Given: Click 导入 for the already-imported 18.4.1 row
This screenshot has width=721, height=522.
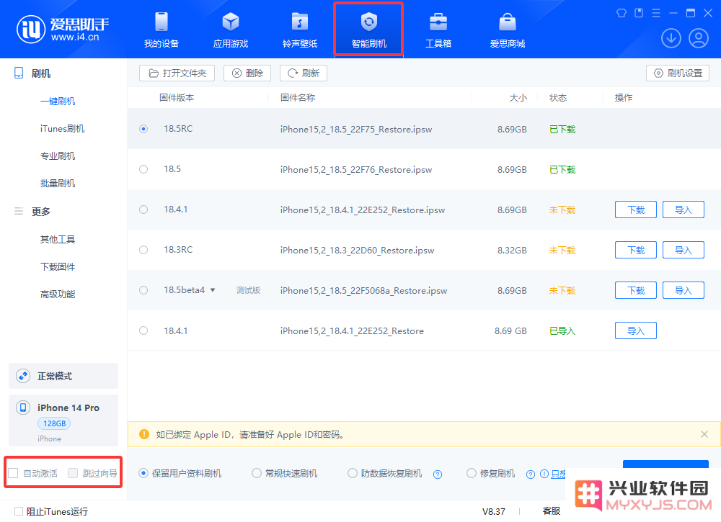Looking at the screenshot, I should tap(635, 330).
